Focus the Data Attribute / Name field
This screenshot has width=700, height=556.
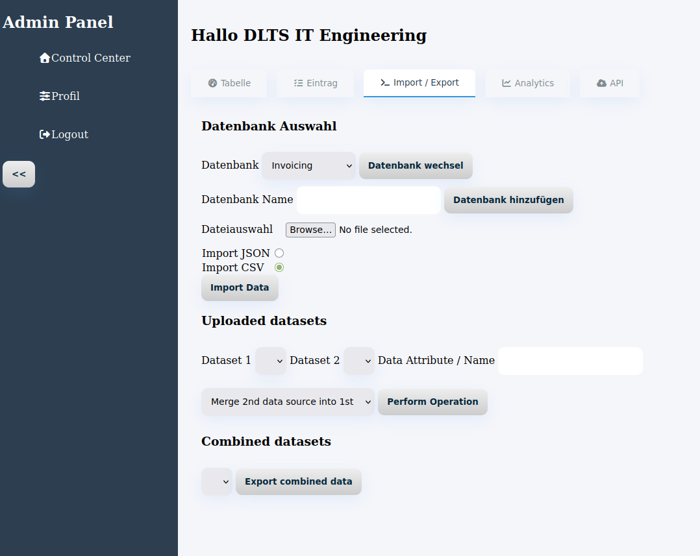571,361
